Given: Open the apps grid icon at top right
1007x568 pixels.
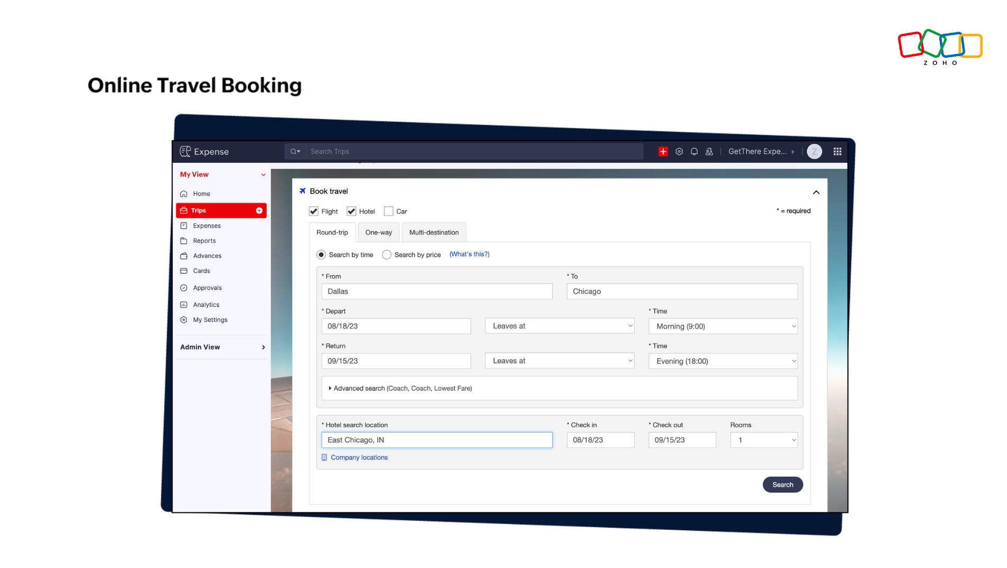Looking at the screenshot, I should pos(838,151).
